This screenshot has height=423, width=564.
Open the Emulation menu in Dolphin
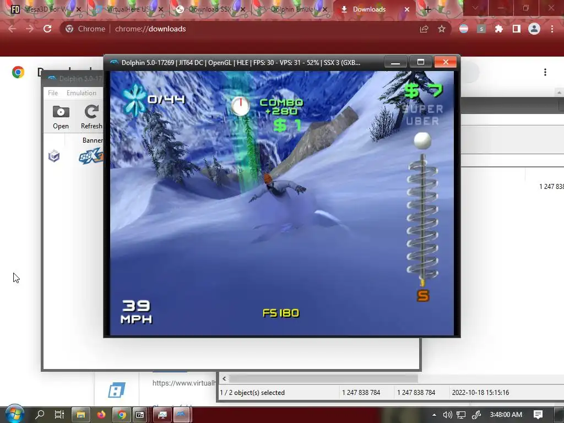click(82, 93)
